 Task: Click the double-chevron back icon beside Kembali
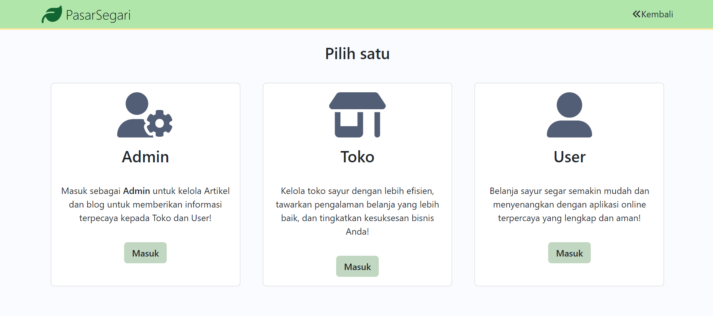click(x=636, y=14)
